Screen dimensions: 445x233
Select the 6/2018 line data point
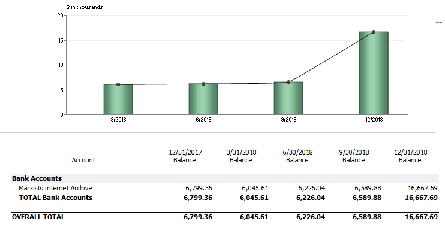(203, 84)
